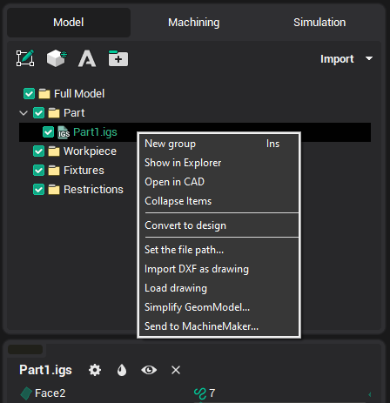This screenshot has height=403, width=390.
Task: Click the text letter A icon
Action: coord(87,58)
